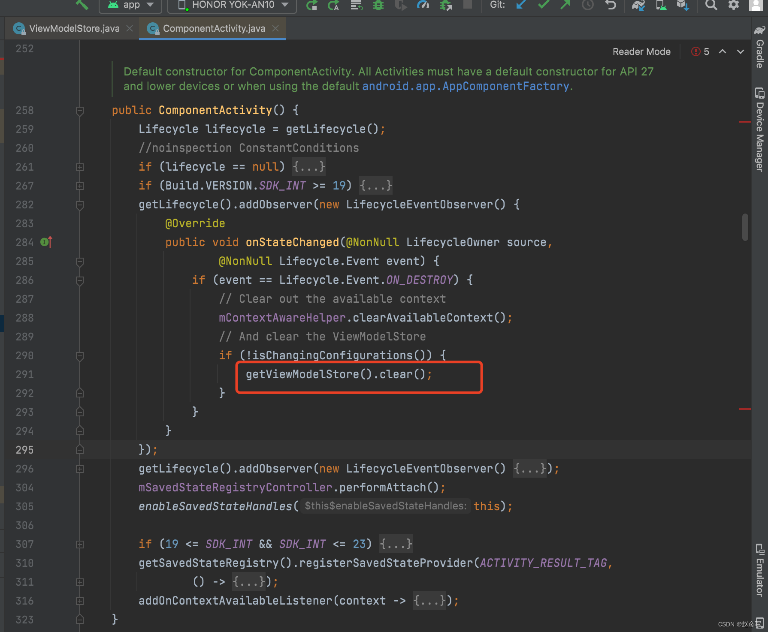Click the folded {...} after lifecycle == null

(309, 167)
